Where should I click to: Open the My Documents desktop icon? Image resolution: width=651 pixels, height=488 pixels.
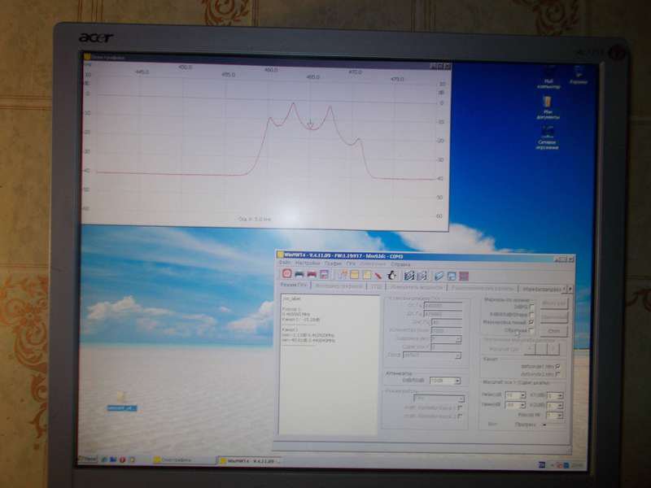(548, 107)
